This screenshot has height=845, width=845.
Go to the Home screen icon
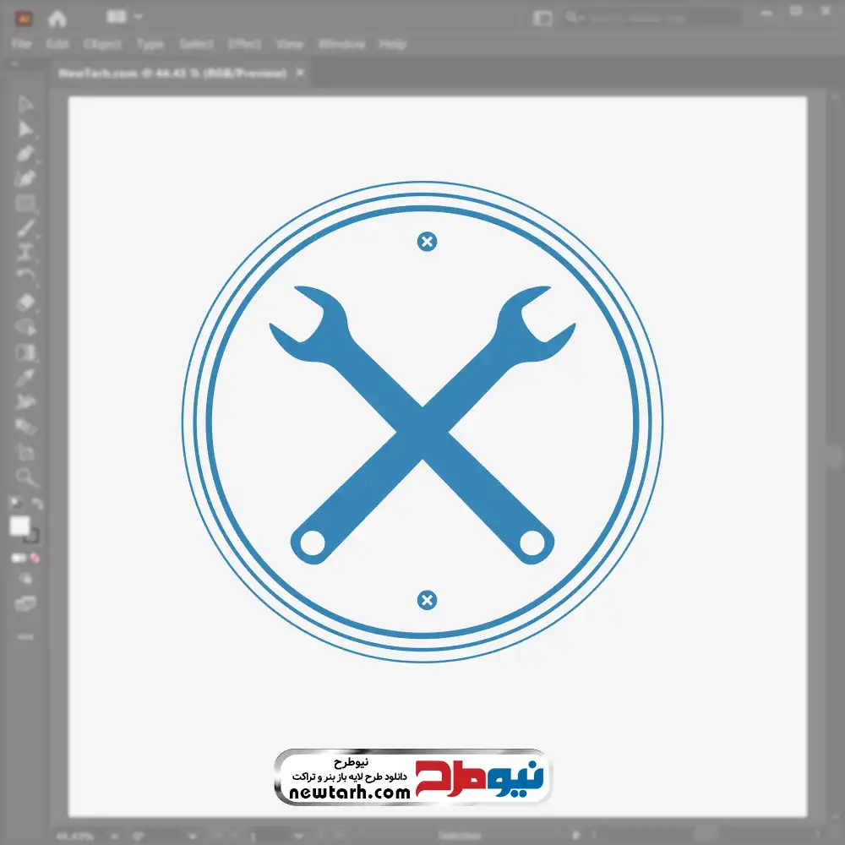[57, 18]
